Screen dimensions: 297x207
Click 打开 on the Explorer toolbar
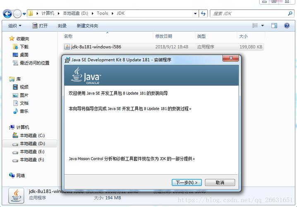point(40,26)
